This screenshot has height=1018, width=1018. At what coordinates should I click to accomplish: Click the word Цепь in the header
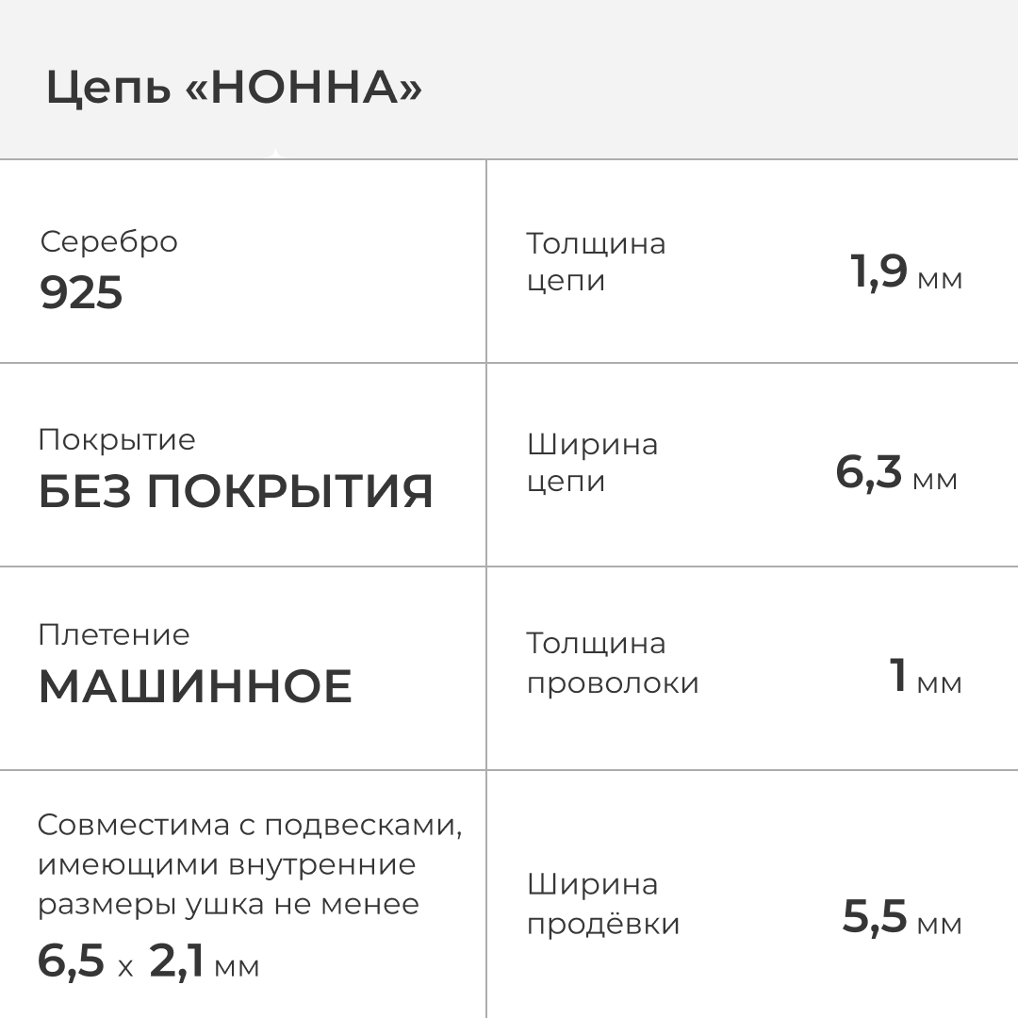tap(108, 89)
